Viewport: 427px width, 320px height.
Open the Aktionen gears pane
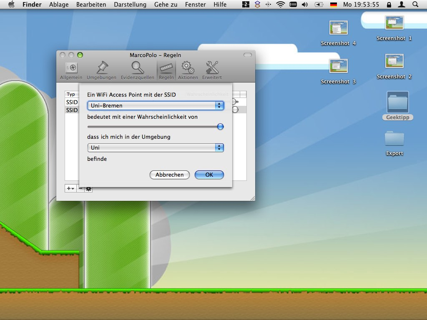tap(188, 71)
